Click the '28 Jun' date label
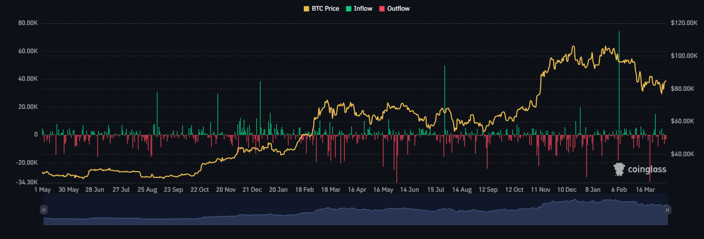The width and height of the screenshot is (704, 239). point(95,190)
